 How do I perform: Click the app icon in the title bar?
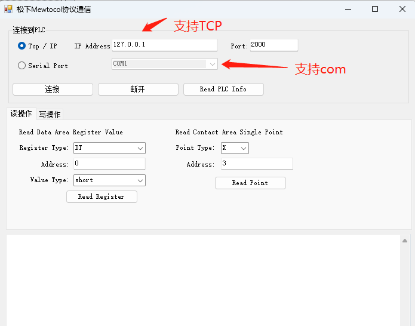point(8,9)
